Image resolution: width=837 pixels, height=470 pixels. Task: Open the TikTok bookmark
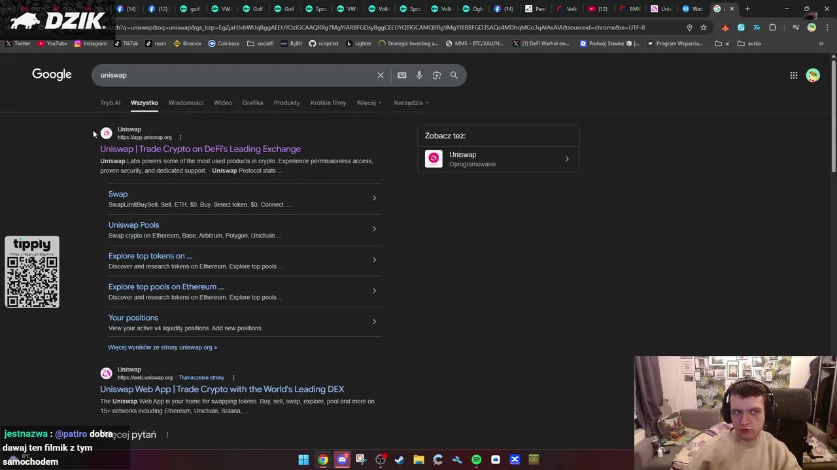(126, 44)
